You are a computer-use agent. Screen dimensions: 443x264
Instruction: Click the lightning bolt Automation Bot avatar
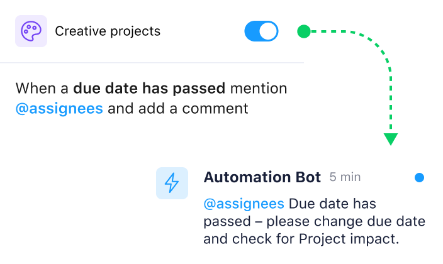click(172, 183)
